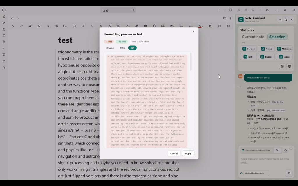298x186 pixels.
Task: Click the sliders settings icon in left ribbon
Action: [4, 67]
